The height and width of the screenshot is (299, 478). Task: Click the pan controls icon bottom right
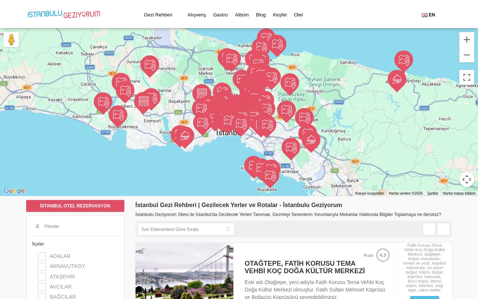point(467,179)
